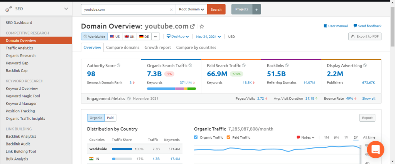
Task: Click globe icon beside Paid Search Traffic
Action: (x=244, y=65)
